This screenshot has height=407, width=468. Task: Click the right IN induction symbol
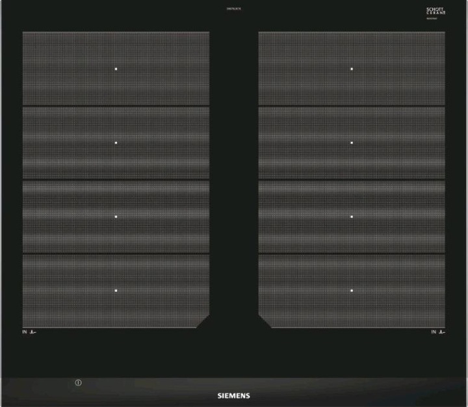point(438,332)
